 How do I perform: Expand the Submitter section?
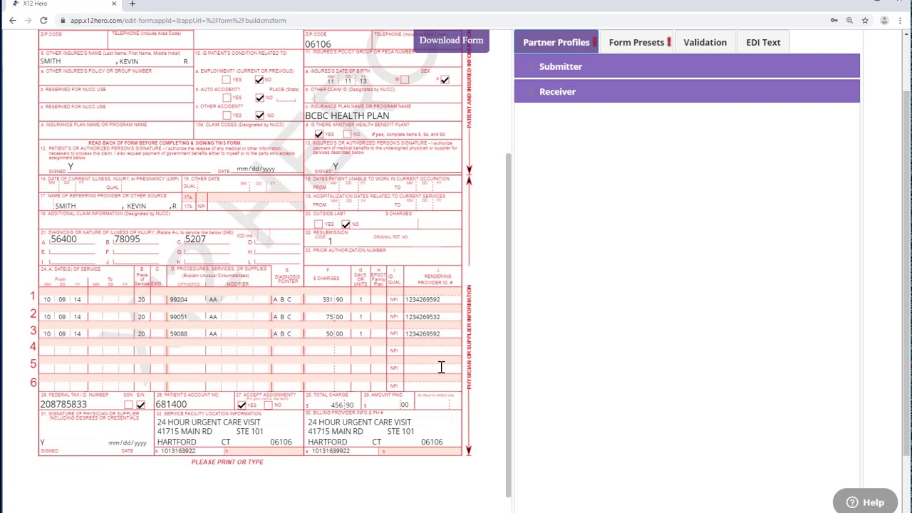coord(687,66)
